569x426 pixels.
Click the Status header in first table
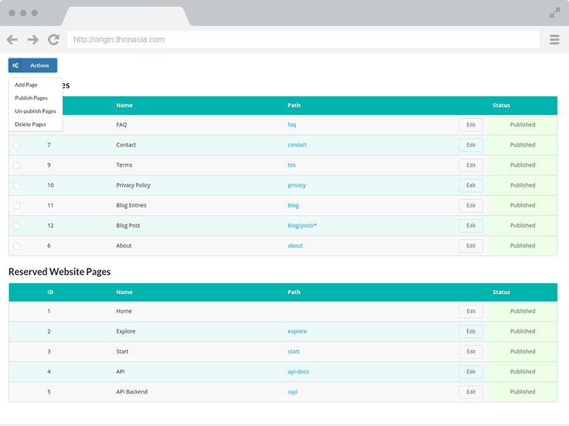501,105
